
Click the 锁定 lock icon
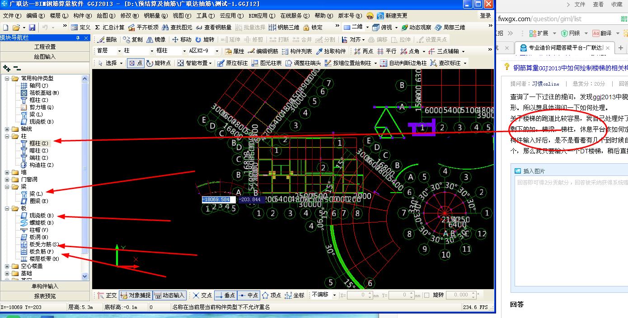(313, 28)
